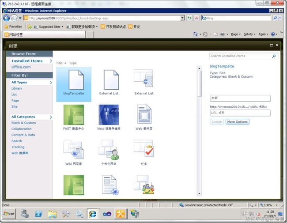Filter by Search category

(x=17, y=141)
